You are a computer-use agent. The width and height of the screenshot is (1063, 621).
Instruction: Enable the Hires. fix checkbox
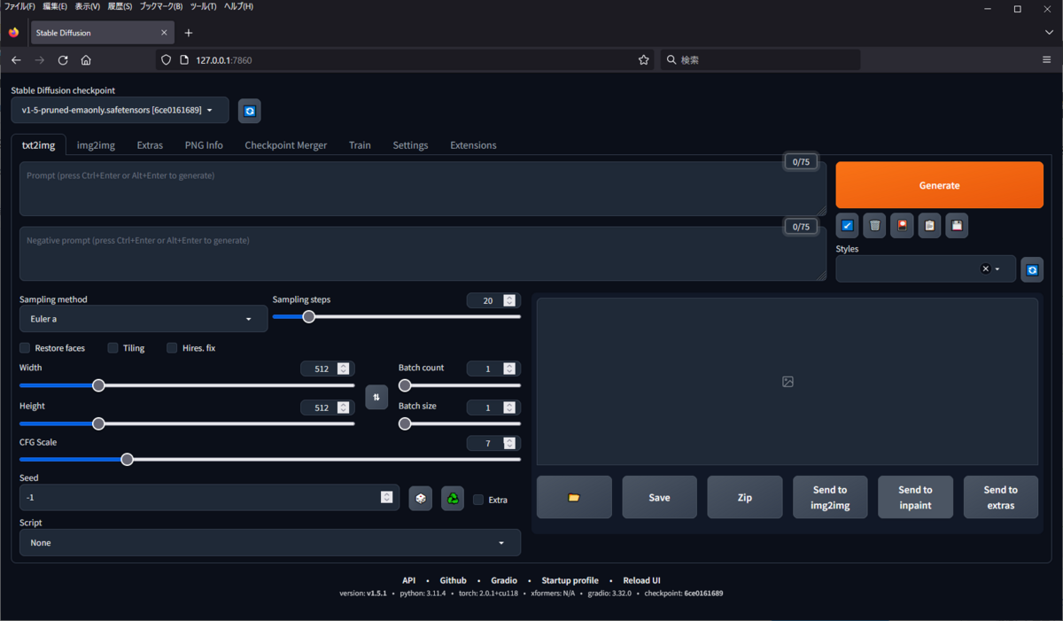coord(173,348)
